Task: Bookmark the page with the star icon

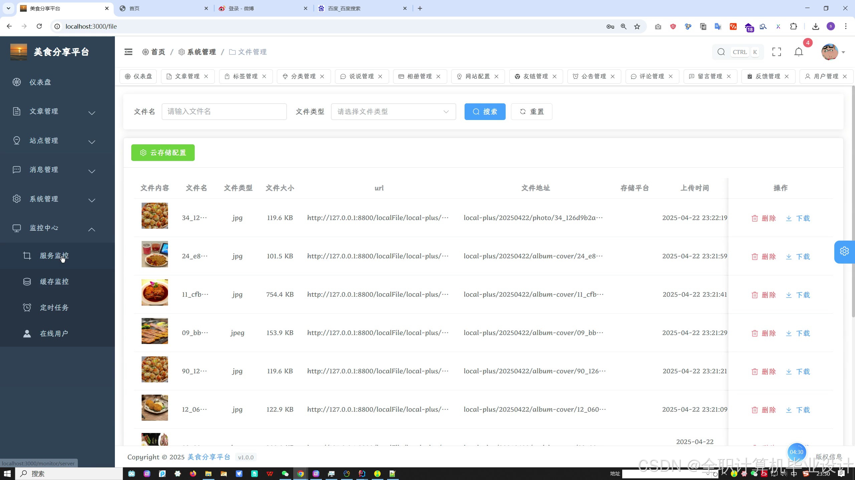Action: [637, 26]
